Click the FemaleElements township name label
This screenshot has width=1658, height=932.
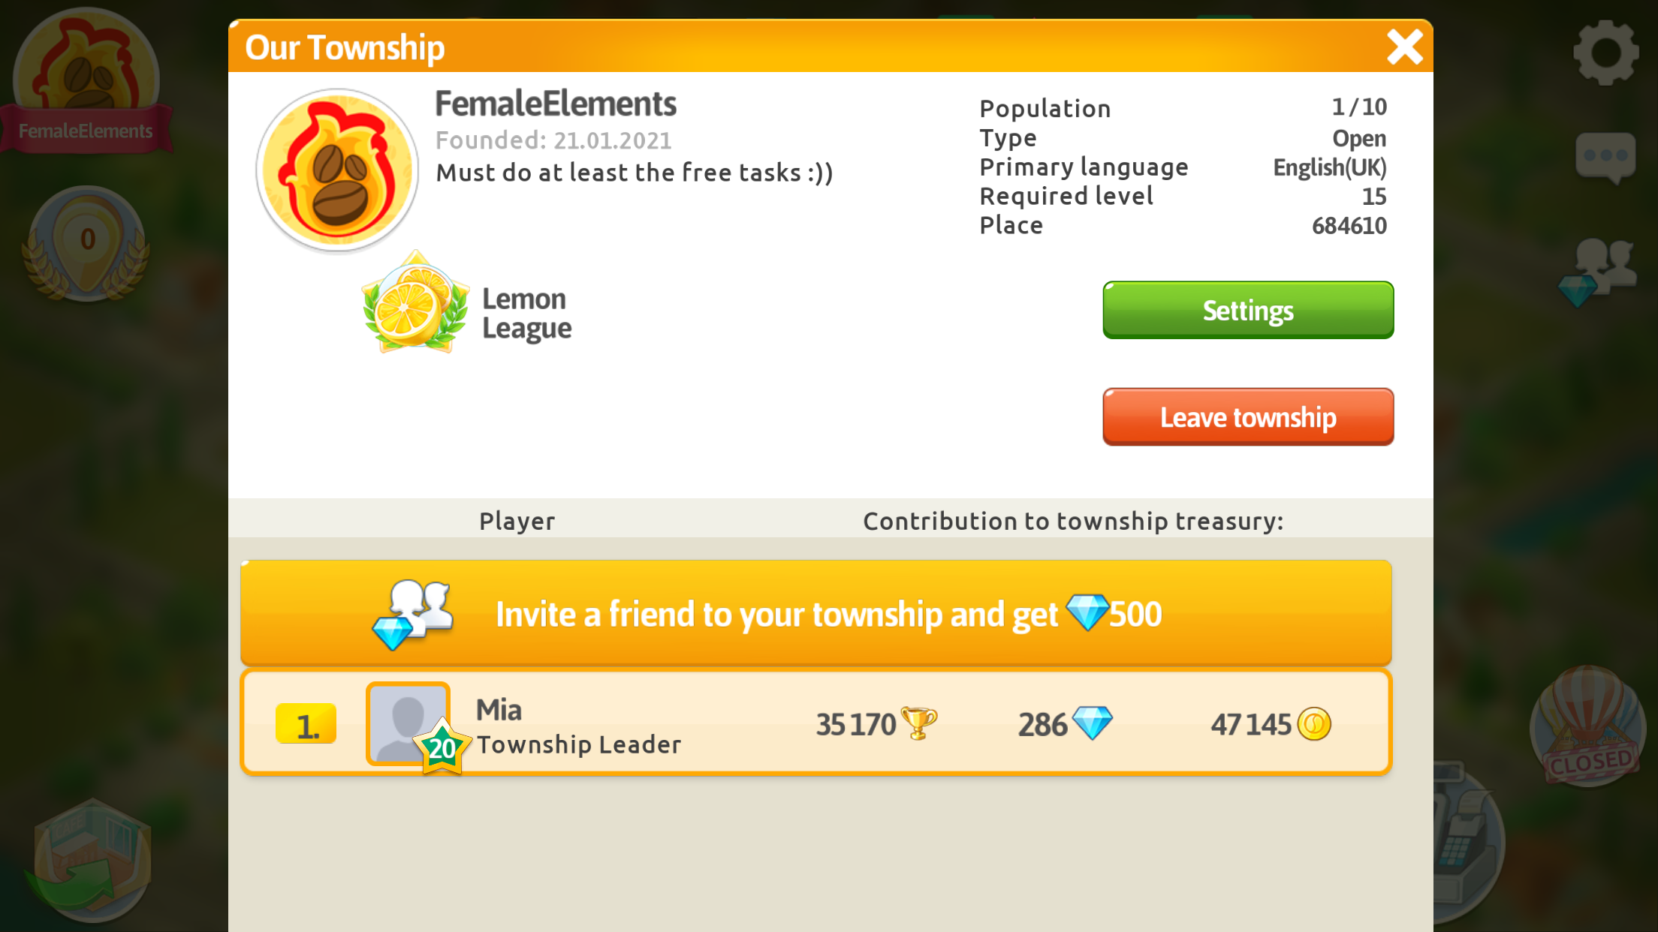pos(556,102)
